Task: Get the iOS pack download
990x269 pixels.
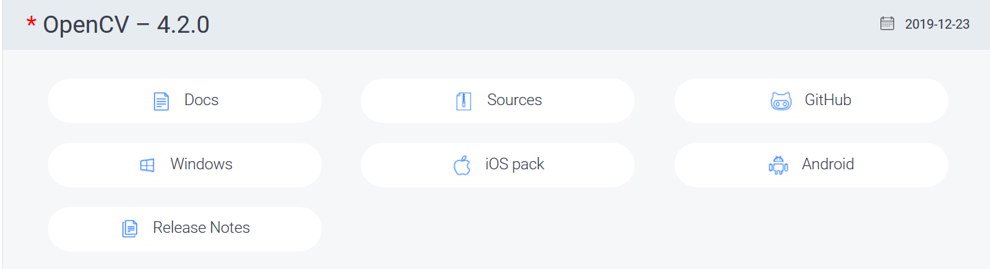Action: 498,165
